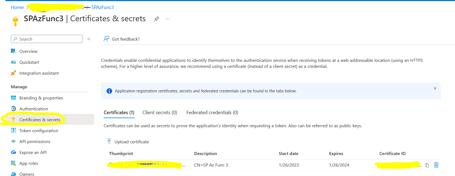Click the Integration assistant rocket icon

tap(13, 73)
